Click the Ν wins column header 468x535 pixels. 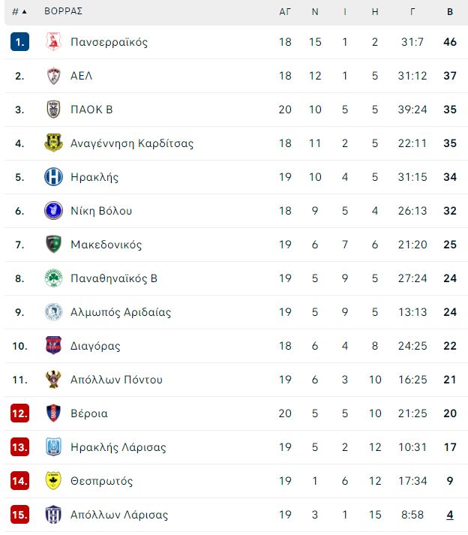point(315,11)
